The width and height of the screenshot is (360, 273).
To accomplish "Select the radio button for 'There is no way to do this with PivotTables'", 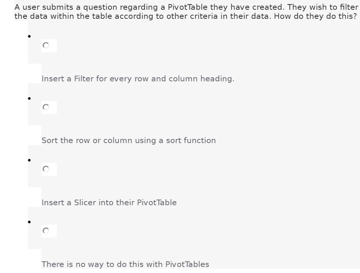I will pyautogui.click(x=46, y=230).
